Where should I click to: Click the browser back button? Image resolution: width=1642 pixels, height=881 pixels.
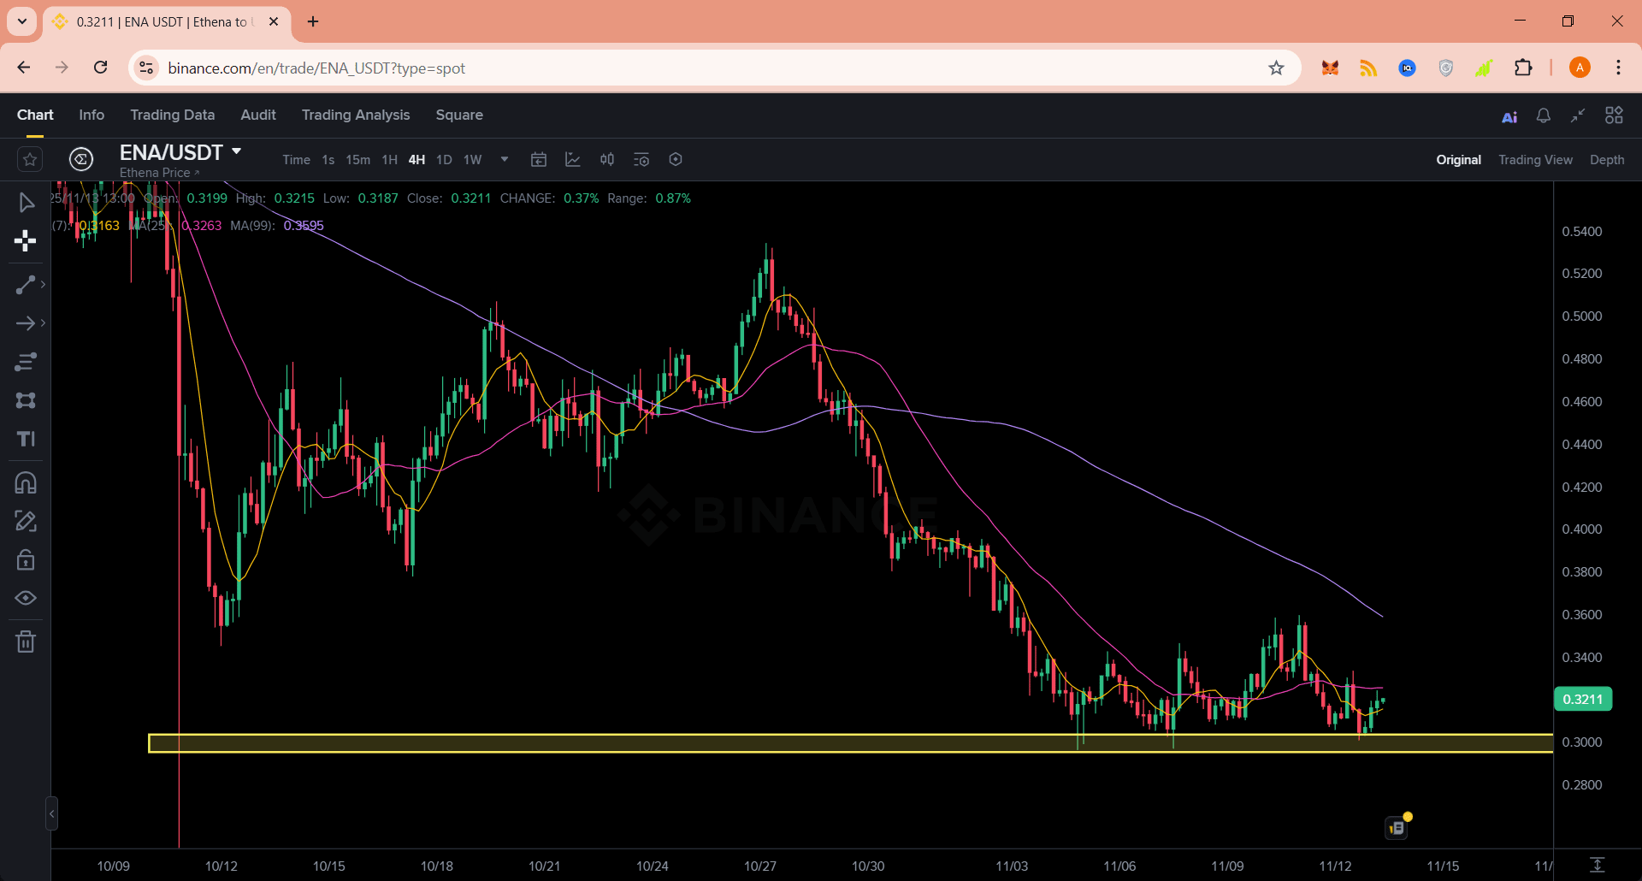pos(24,68)
